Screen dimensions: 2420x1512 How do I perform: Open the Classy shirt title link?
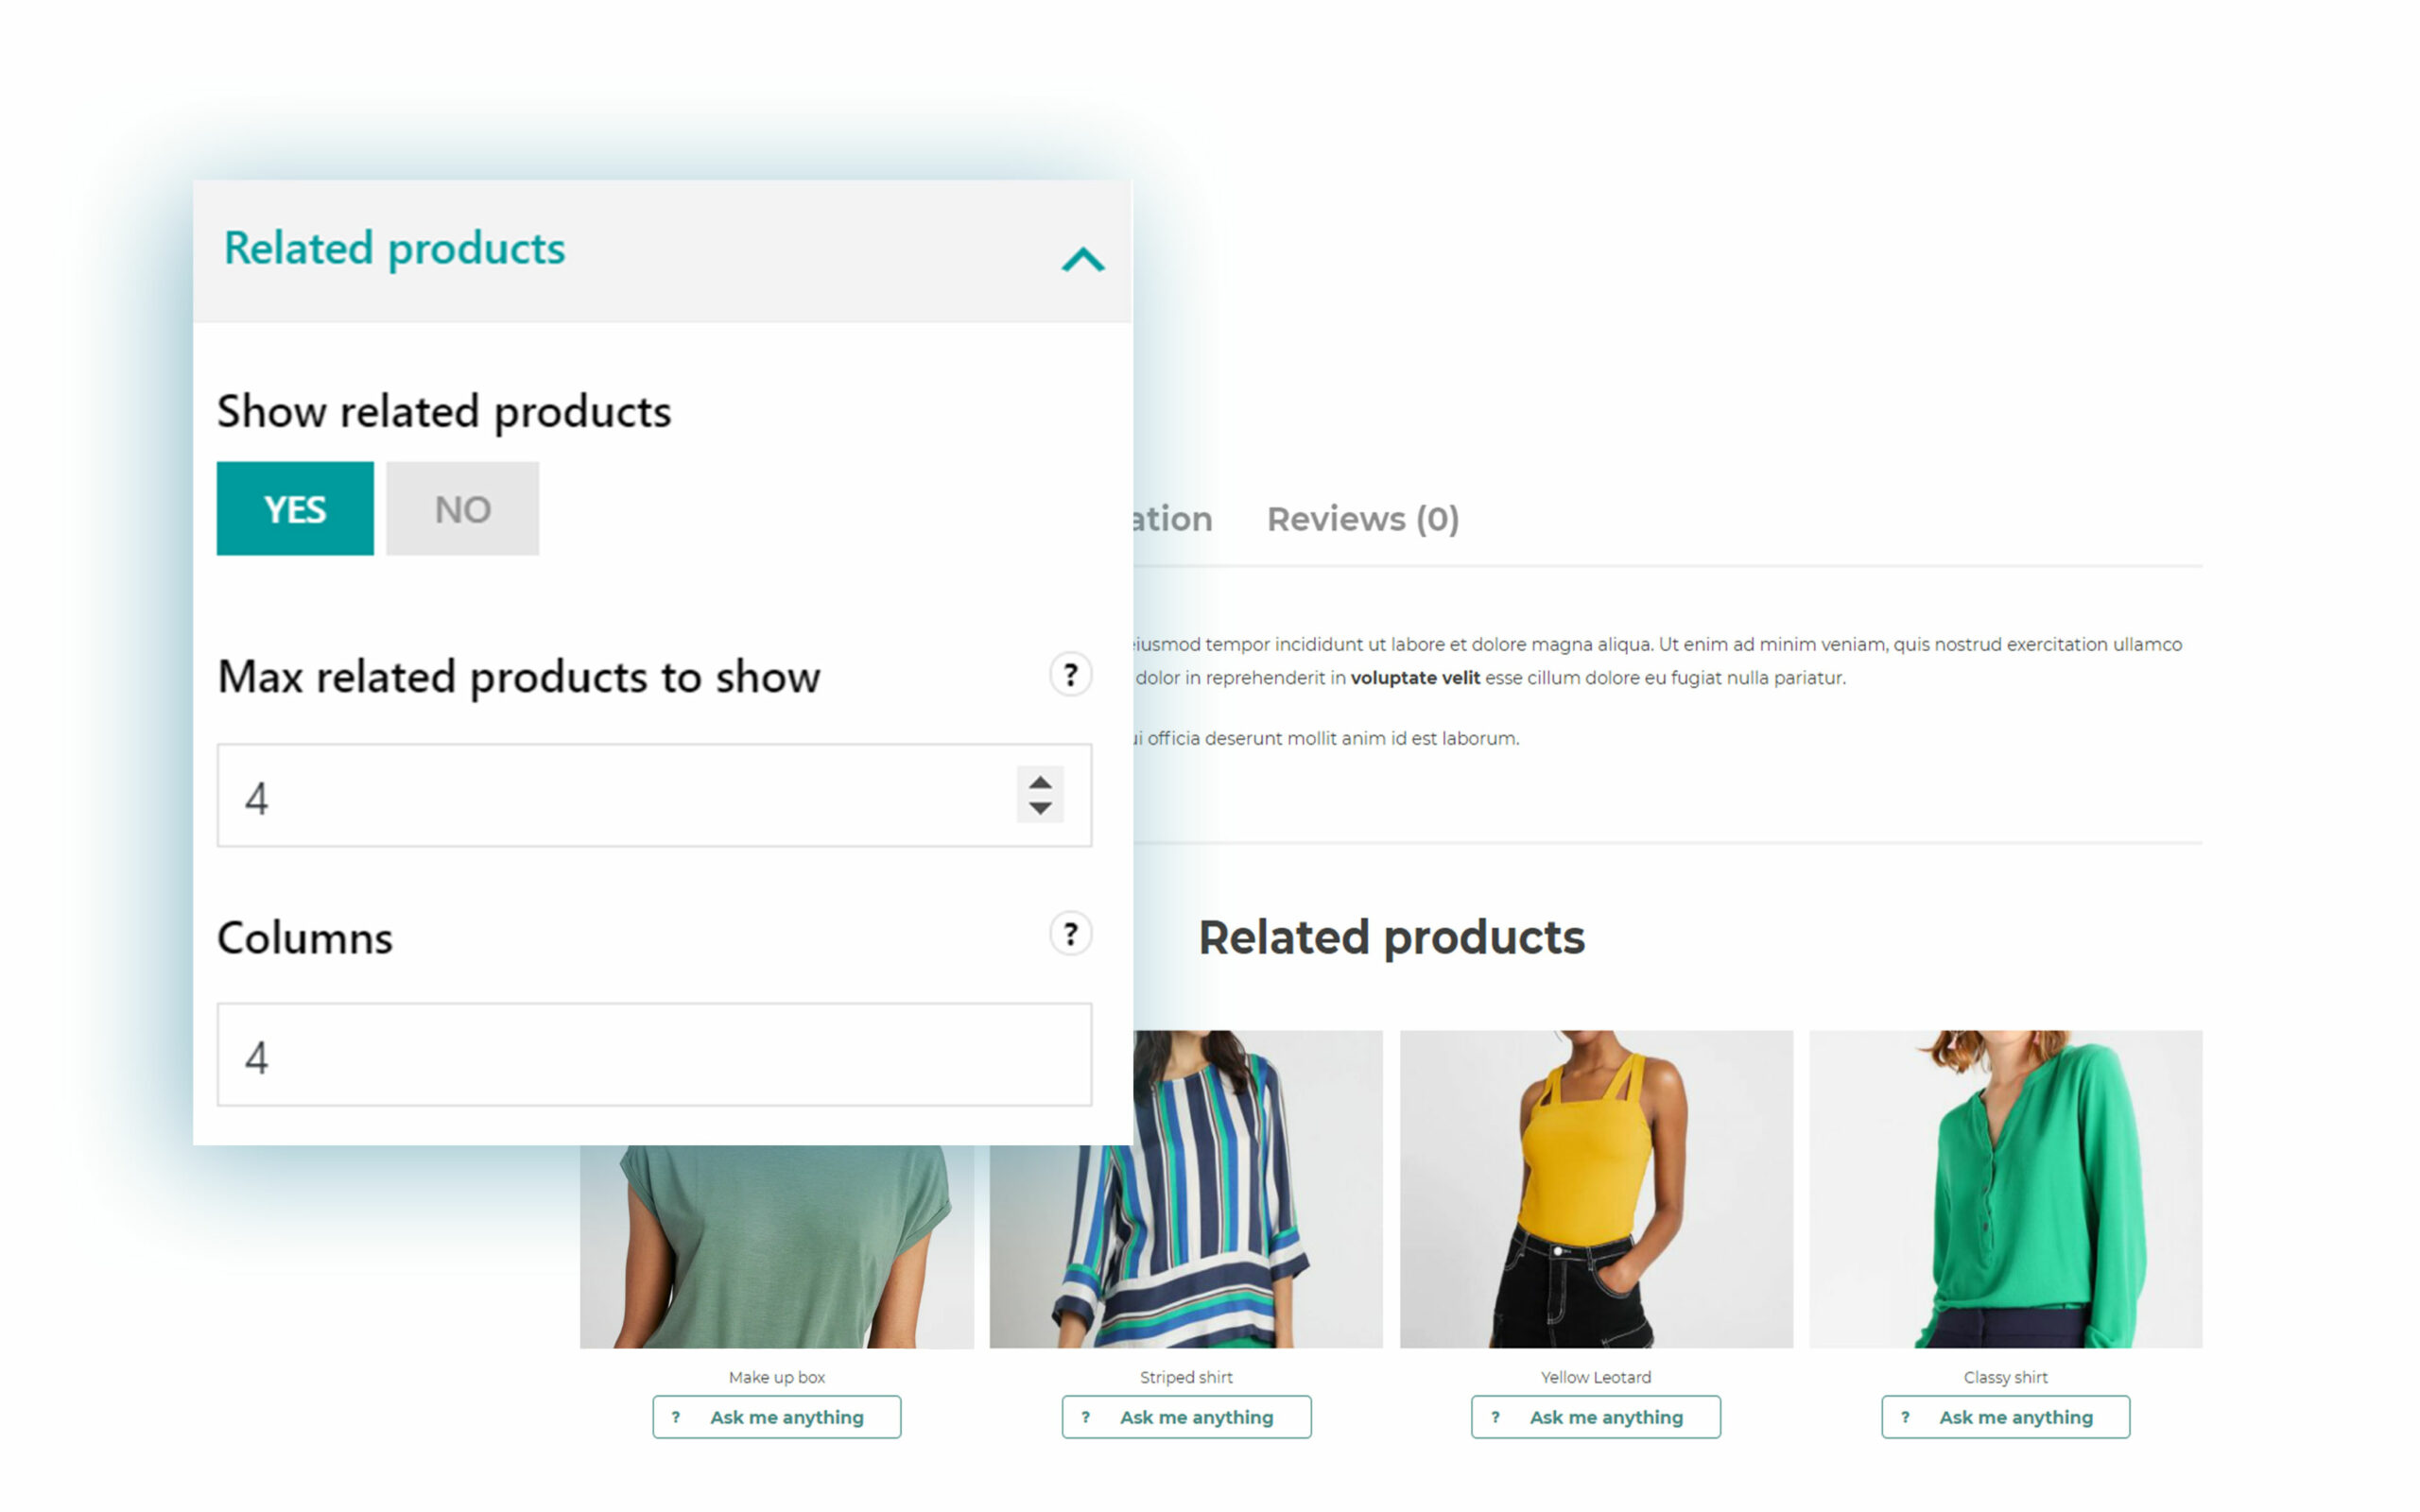point(2005,1377)
